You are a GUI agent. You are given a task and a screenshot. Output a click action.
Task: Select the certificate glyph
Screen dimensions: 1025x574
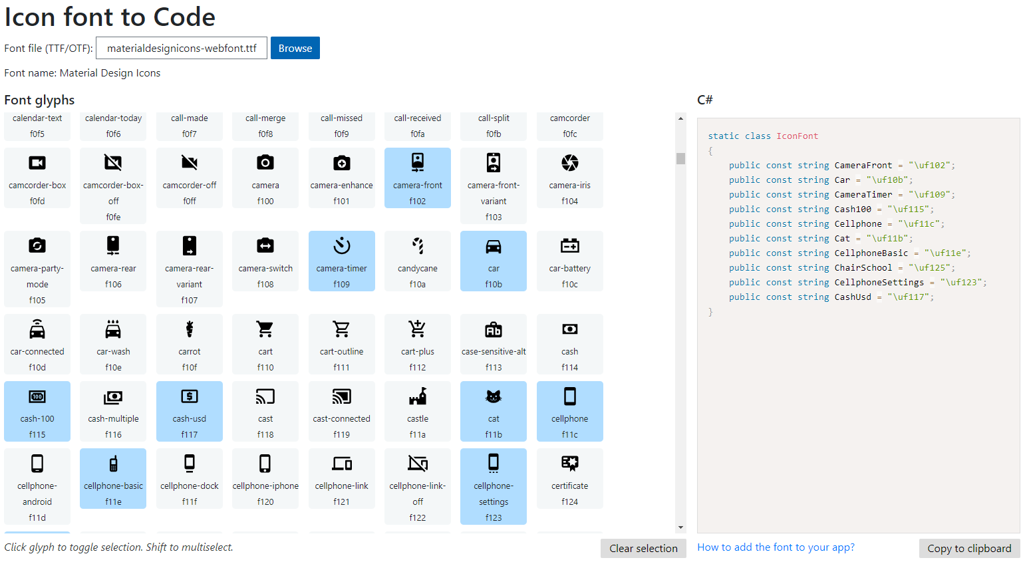[569, 478]
